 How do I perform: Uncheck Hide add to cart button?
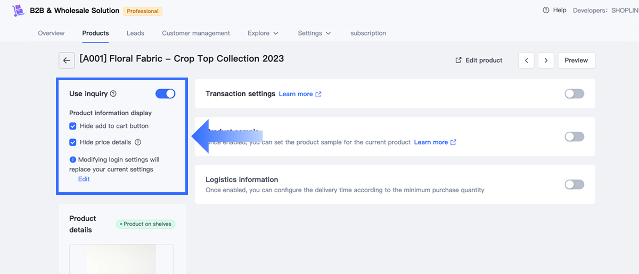click(x=73, y=126)
